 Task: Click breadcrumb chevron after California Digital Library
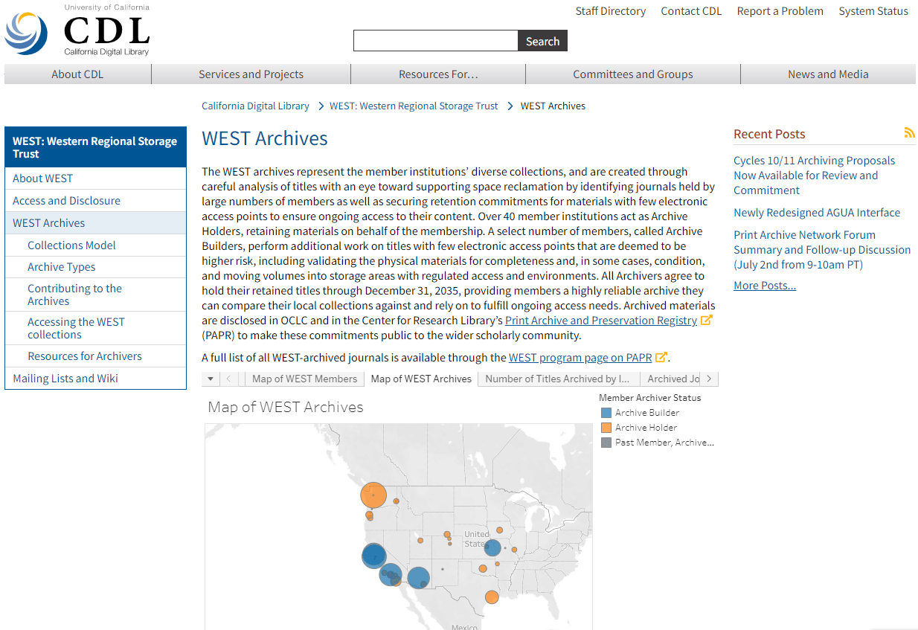321,106
